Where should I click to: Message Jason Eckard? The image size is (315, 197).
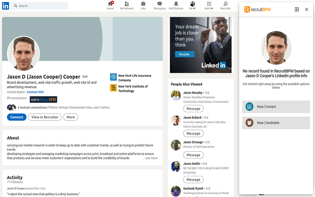point(193,133)
